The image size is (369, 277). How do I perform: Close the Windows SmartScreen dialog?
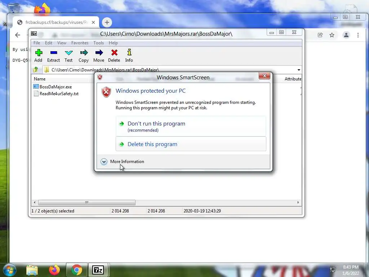point(264,76)
